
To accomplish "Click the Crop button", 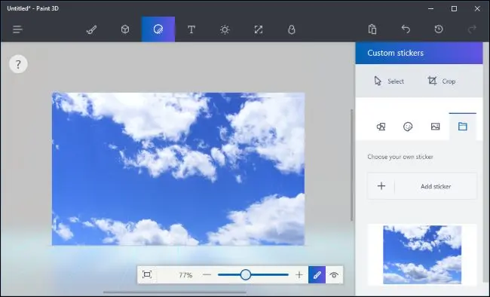I will pyautogui.click(x=441, y=81).
